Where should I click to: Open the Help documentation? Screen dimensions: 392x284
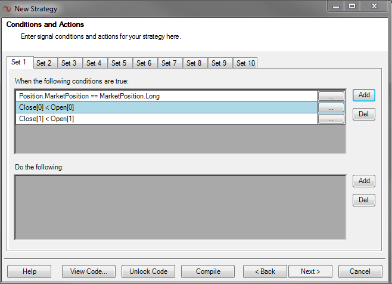(x=29, y=271)
